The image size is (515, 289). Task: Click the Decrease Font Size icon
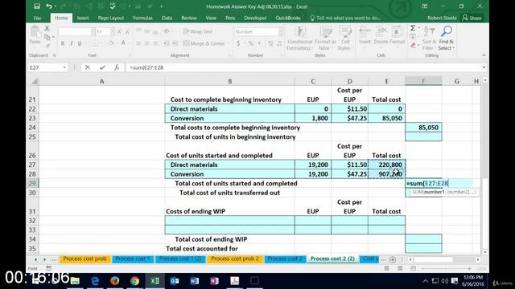[127, 31]
